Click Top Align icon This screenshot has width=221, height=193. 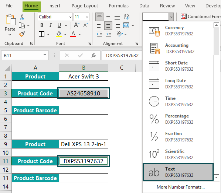pyautogui.click(x=99, y=17)
